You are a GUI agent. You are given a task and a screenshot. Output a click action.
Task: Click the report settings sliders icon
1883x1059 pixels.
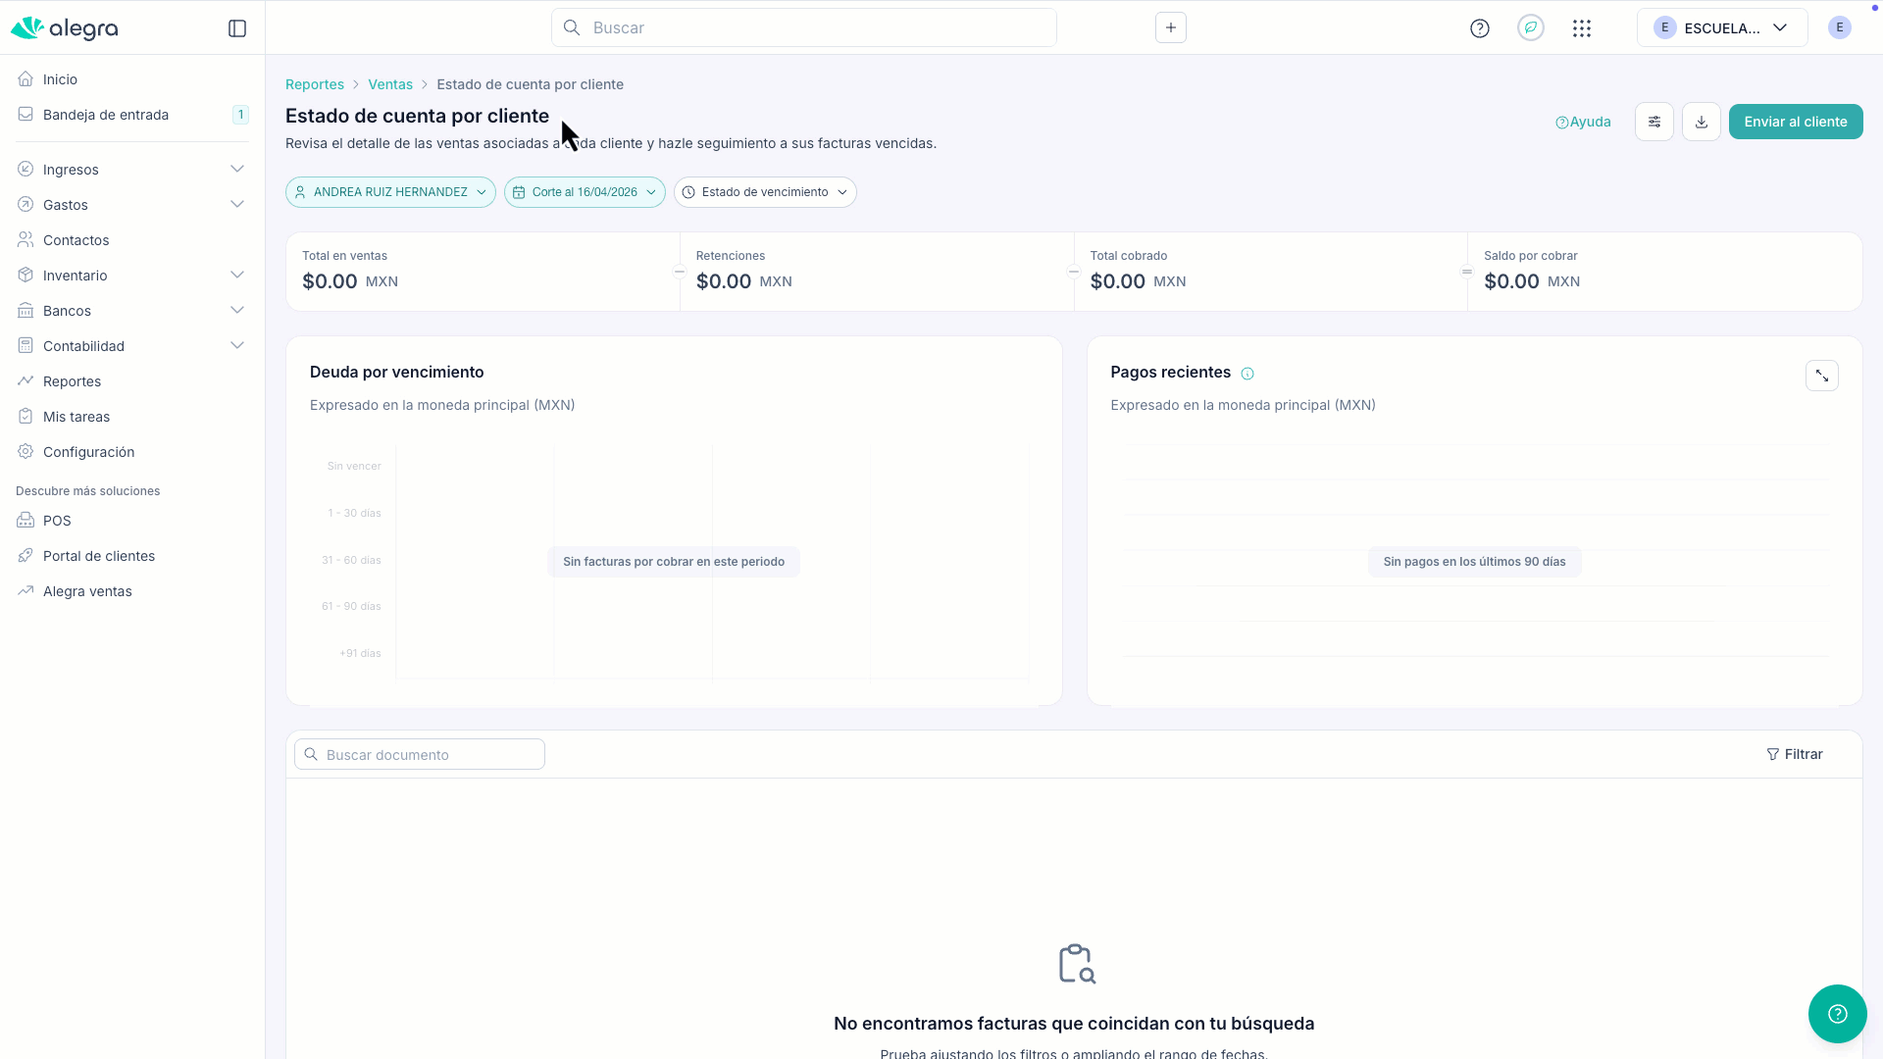1654,122
